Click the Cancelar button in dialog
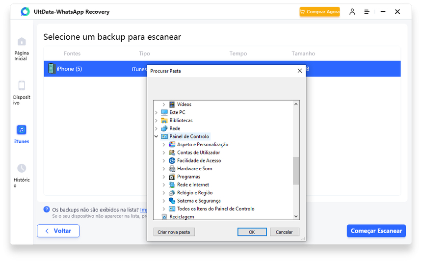This screenshot has height=261, width=422. tap(284, 232)
